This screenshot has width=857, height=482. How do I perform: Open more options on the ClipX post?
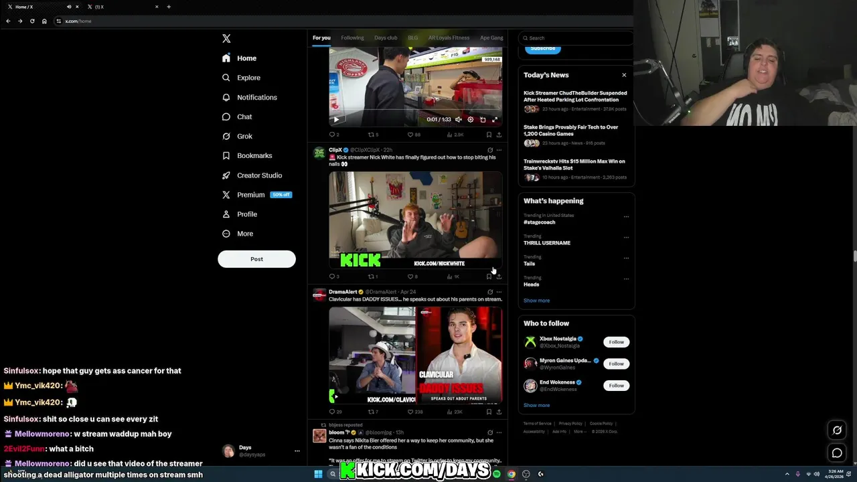[499, 150]
